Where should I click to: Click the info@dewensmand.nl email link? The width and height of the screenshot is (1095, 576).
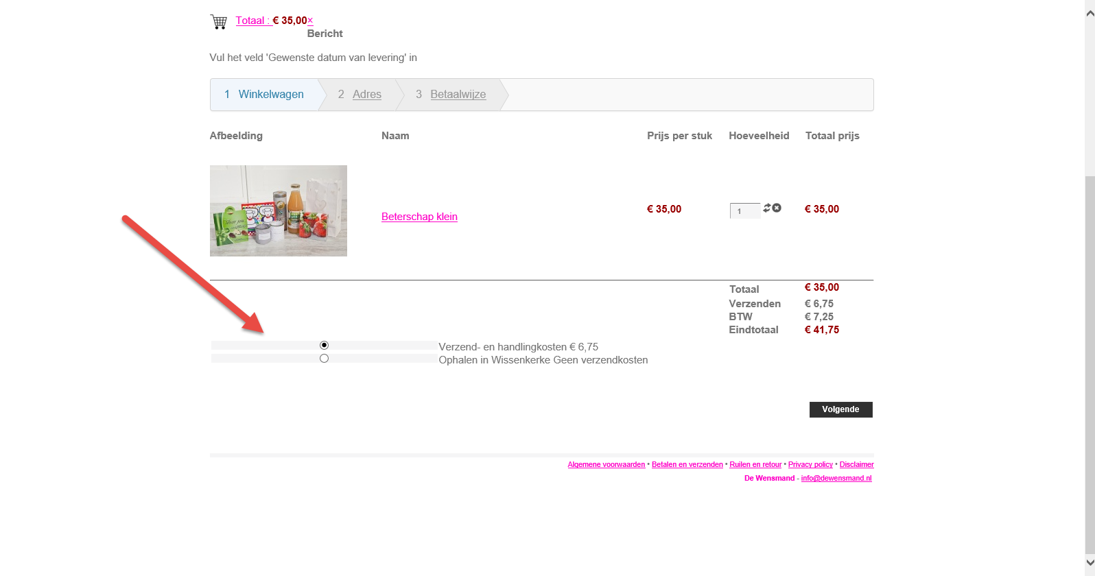(836, 479)
